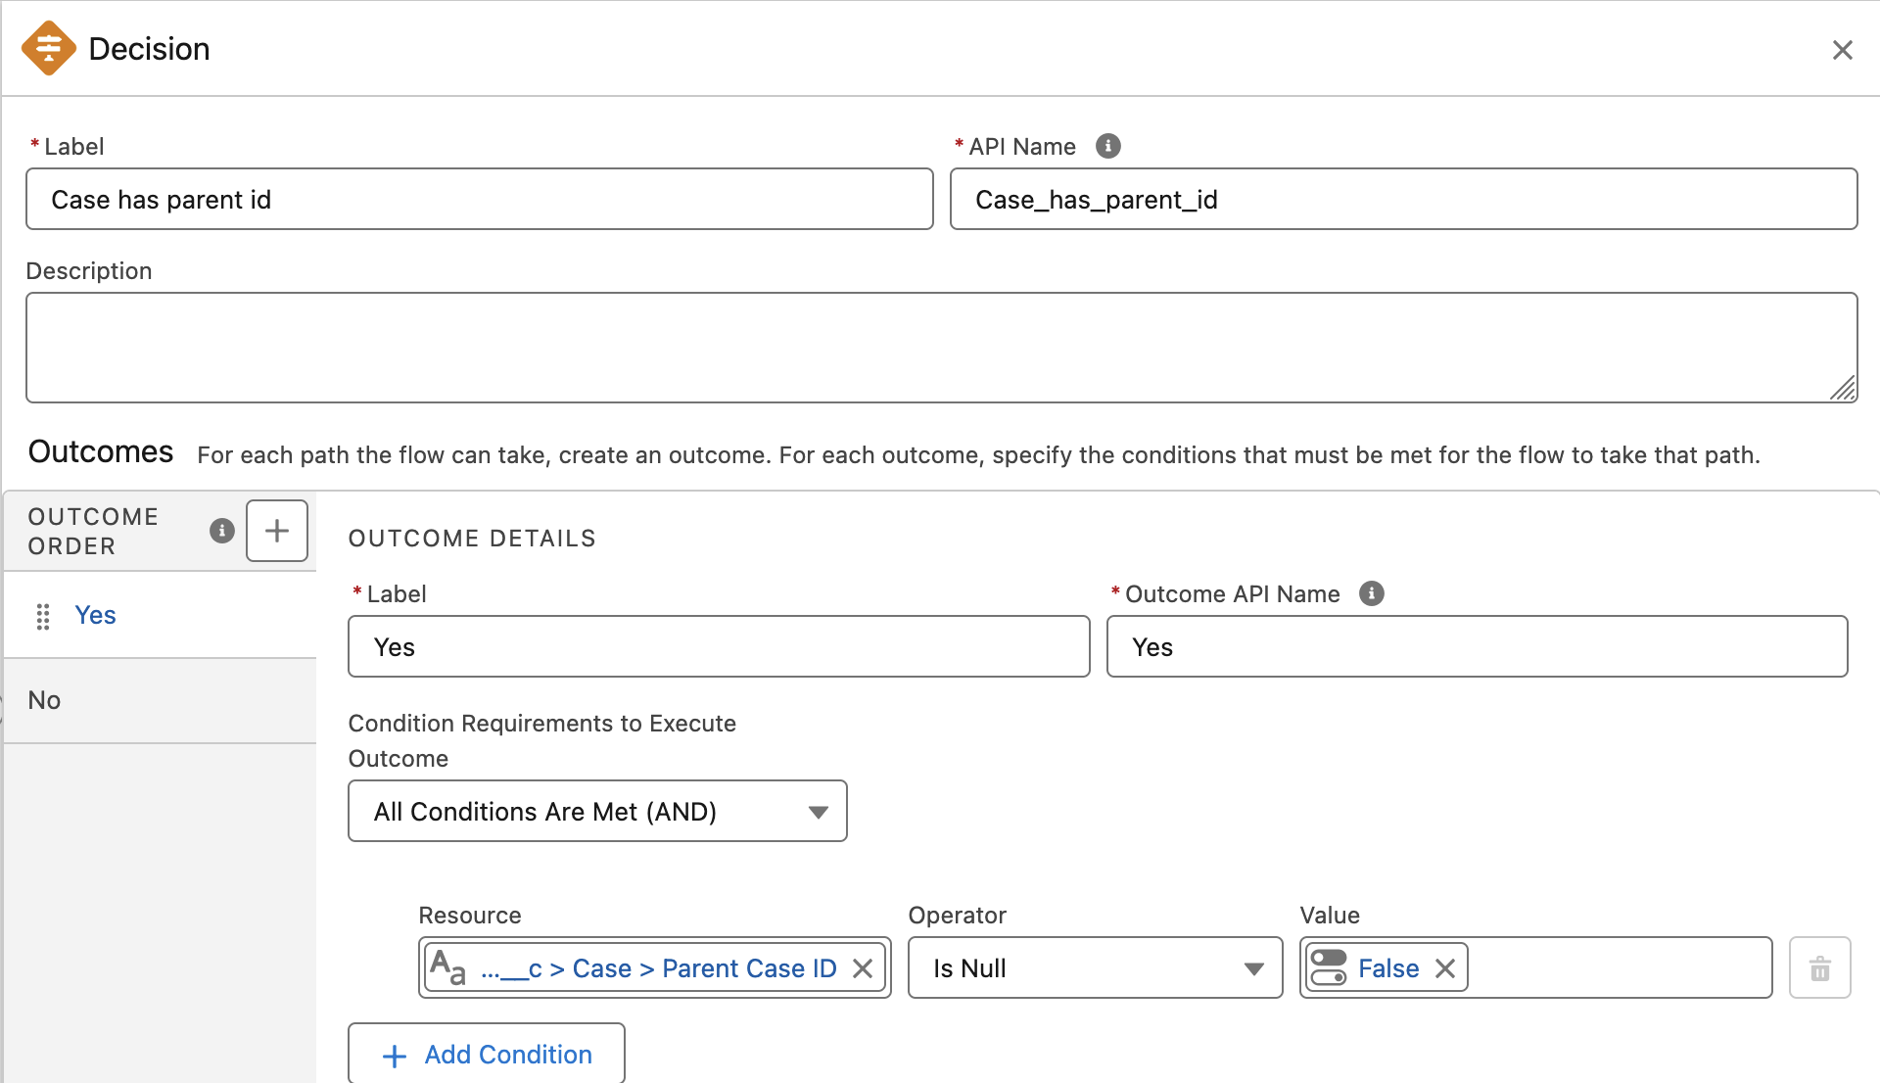Select the No default outcome

click(45, 700)
